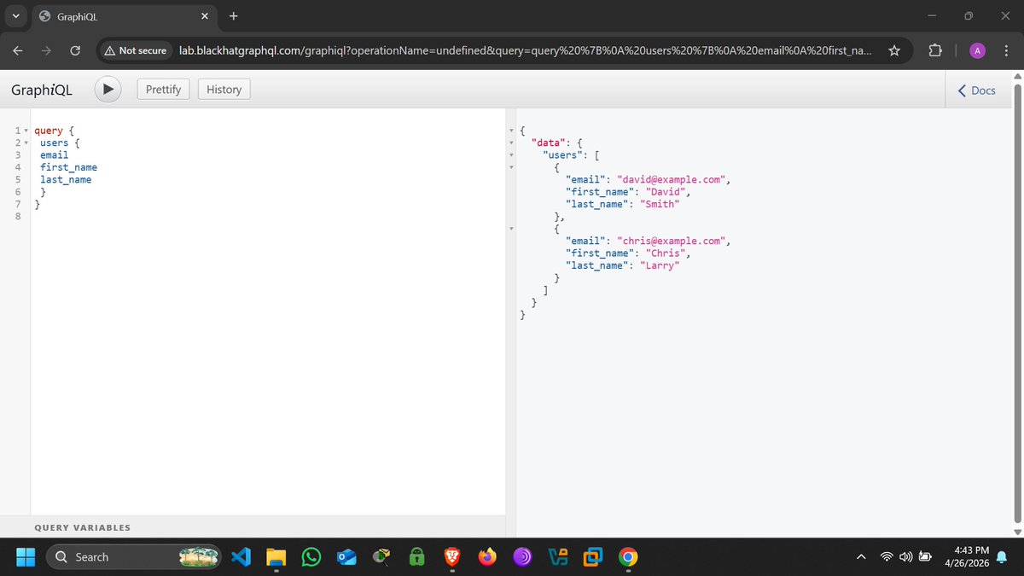Image resolution: width=1024 pixels, height=576 pixels.
Task: Show hidden system tray icons
Action: coord(861,557)
